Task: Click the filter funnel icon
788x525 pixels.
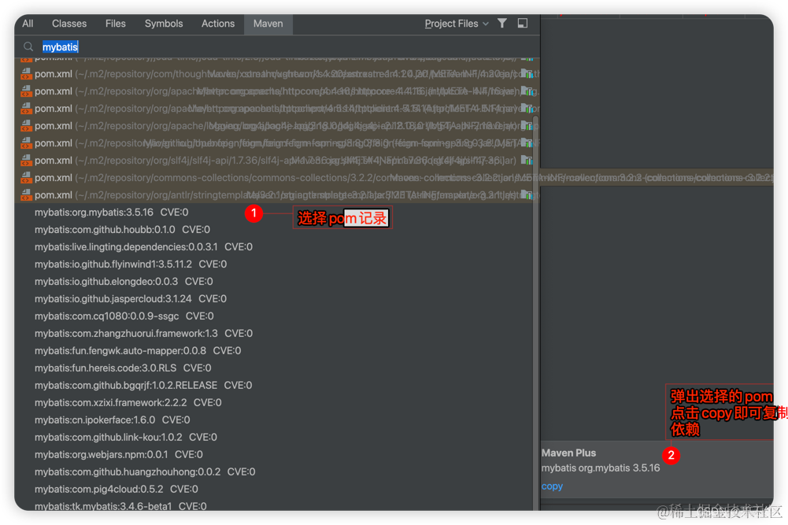Action: [502, 23]
